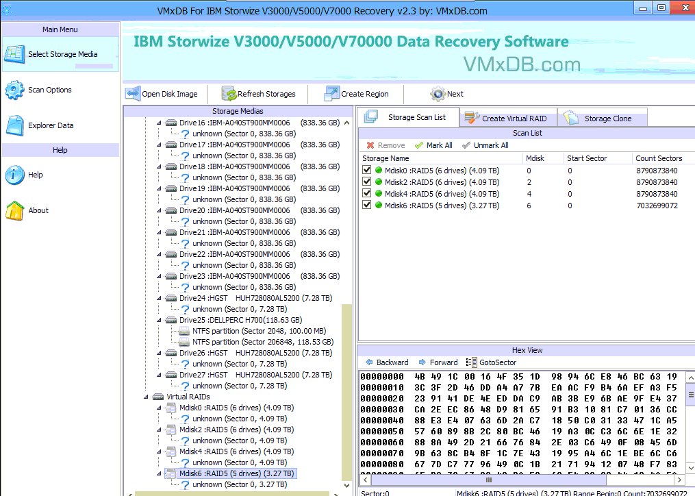Select the About menu entry
Image resolution: width=695 pixels, height=496 pixels.
38,210
